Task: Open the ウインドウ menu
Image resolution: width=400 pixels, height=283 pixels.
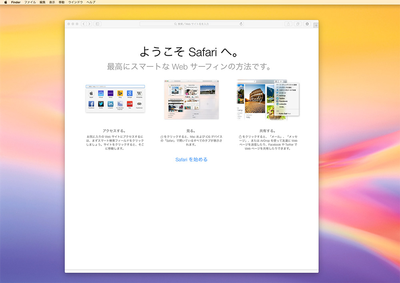Action: tap(76, 2)
